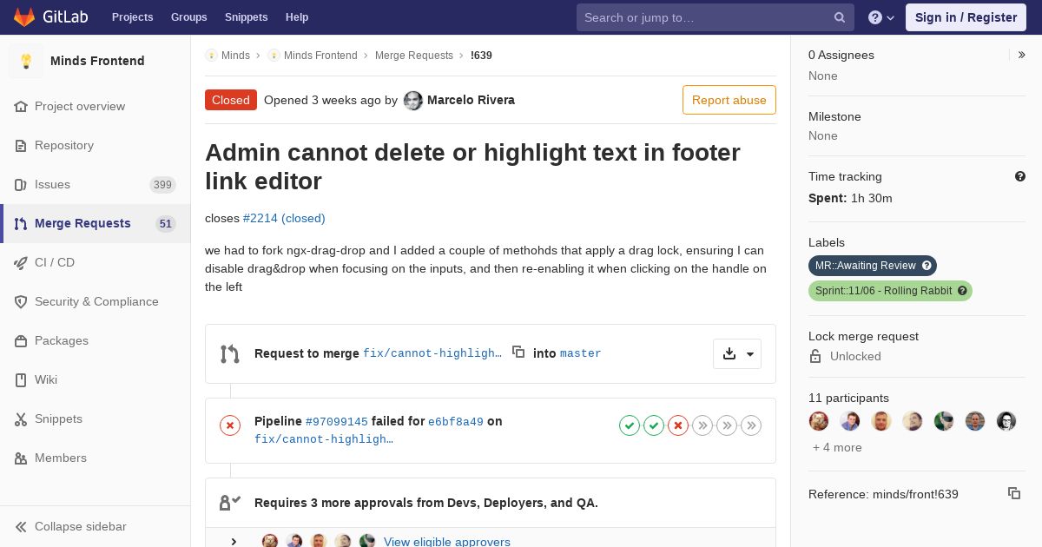Open the Snippets top navigation item

247,17
